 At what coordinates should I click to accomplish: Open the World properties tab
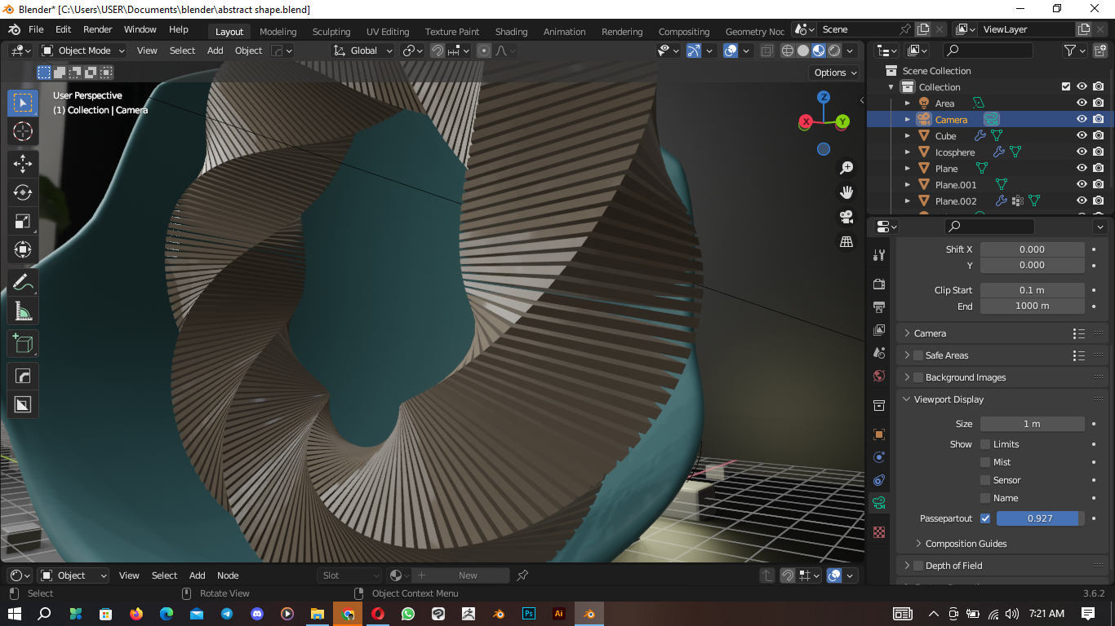pos(879,376)
